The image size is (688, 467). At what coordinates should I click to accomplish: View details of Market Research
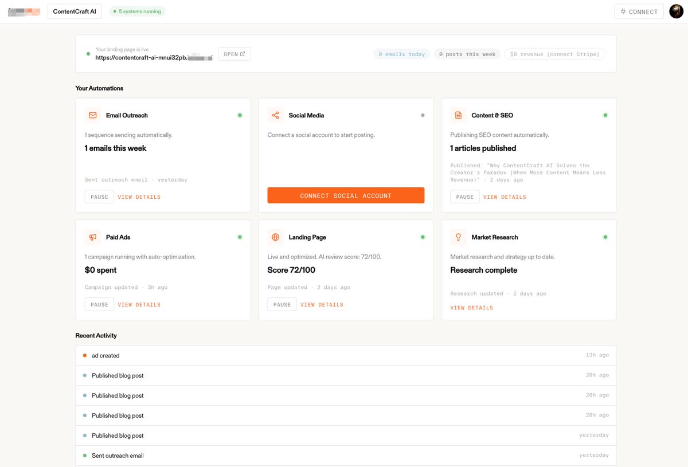coord(472,308)
